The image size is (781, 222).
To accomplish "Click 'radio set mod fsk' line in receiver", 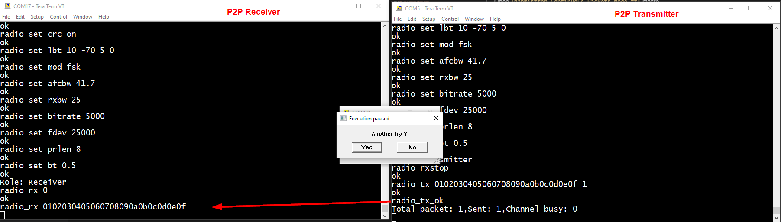I will tap(40, 67).
